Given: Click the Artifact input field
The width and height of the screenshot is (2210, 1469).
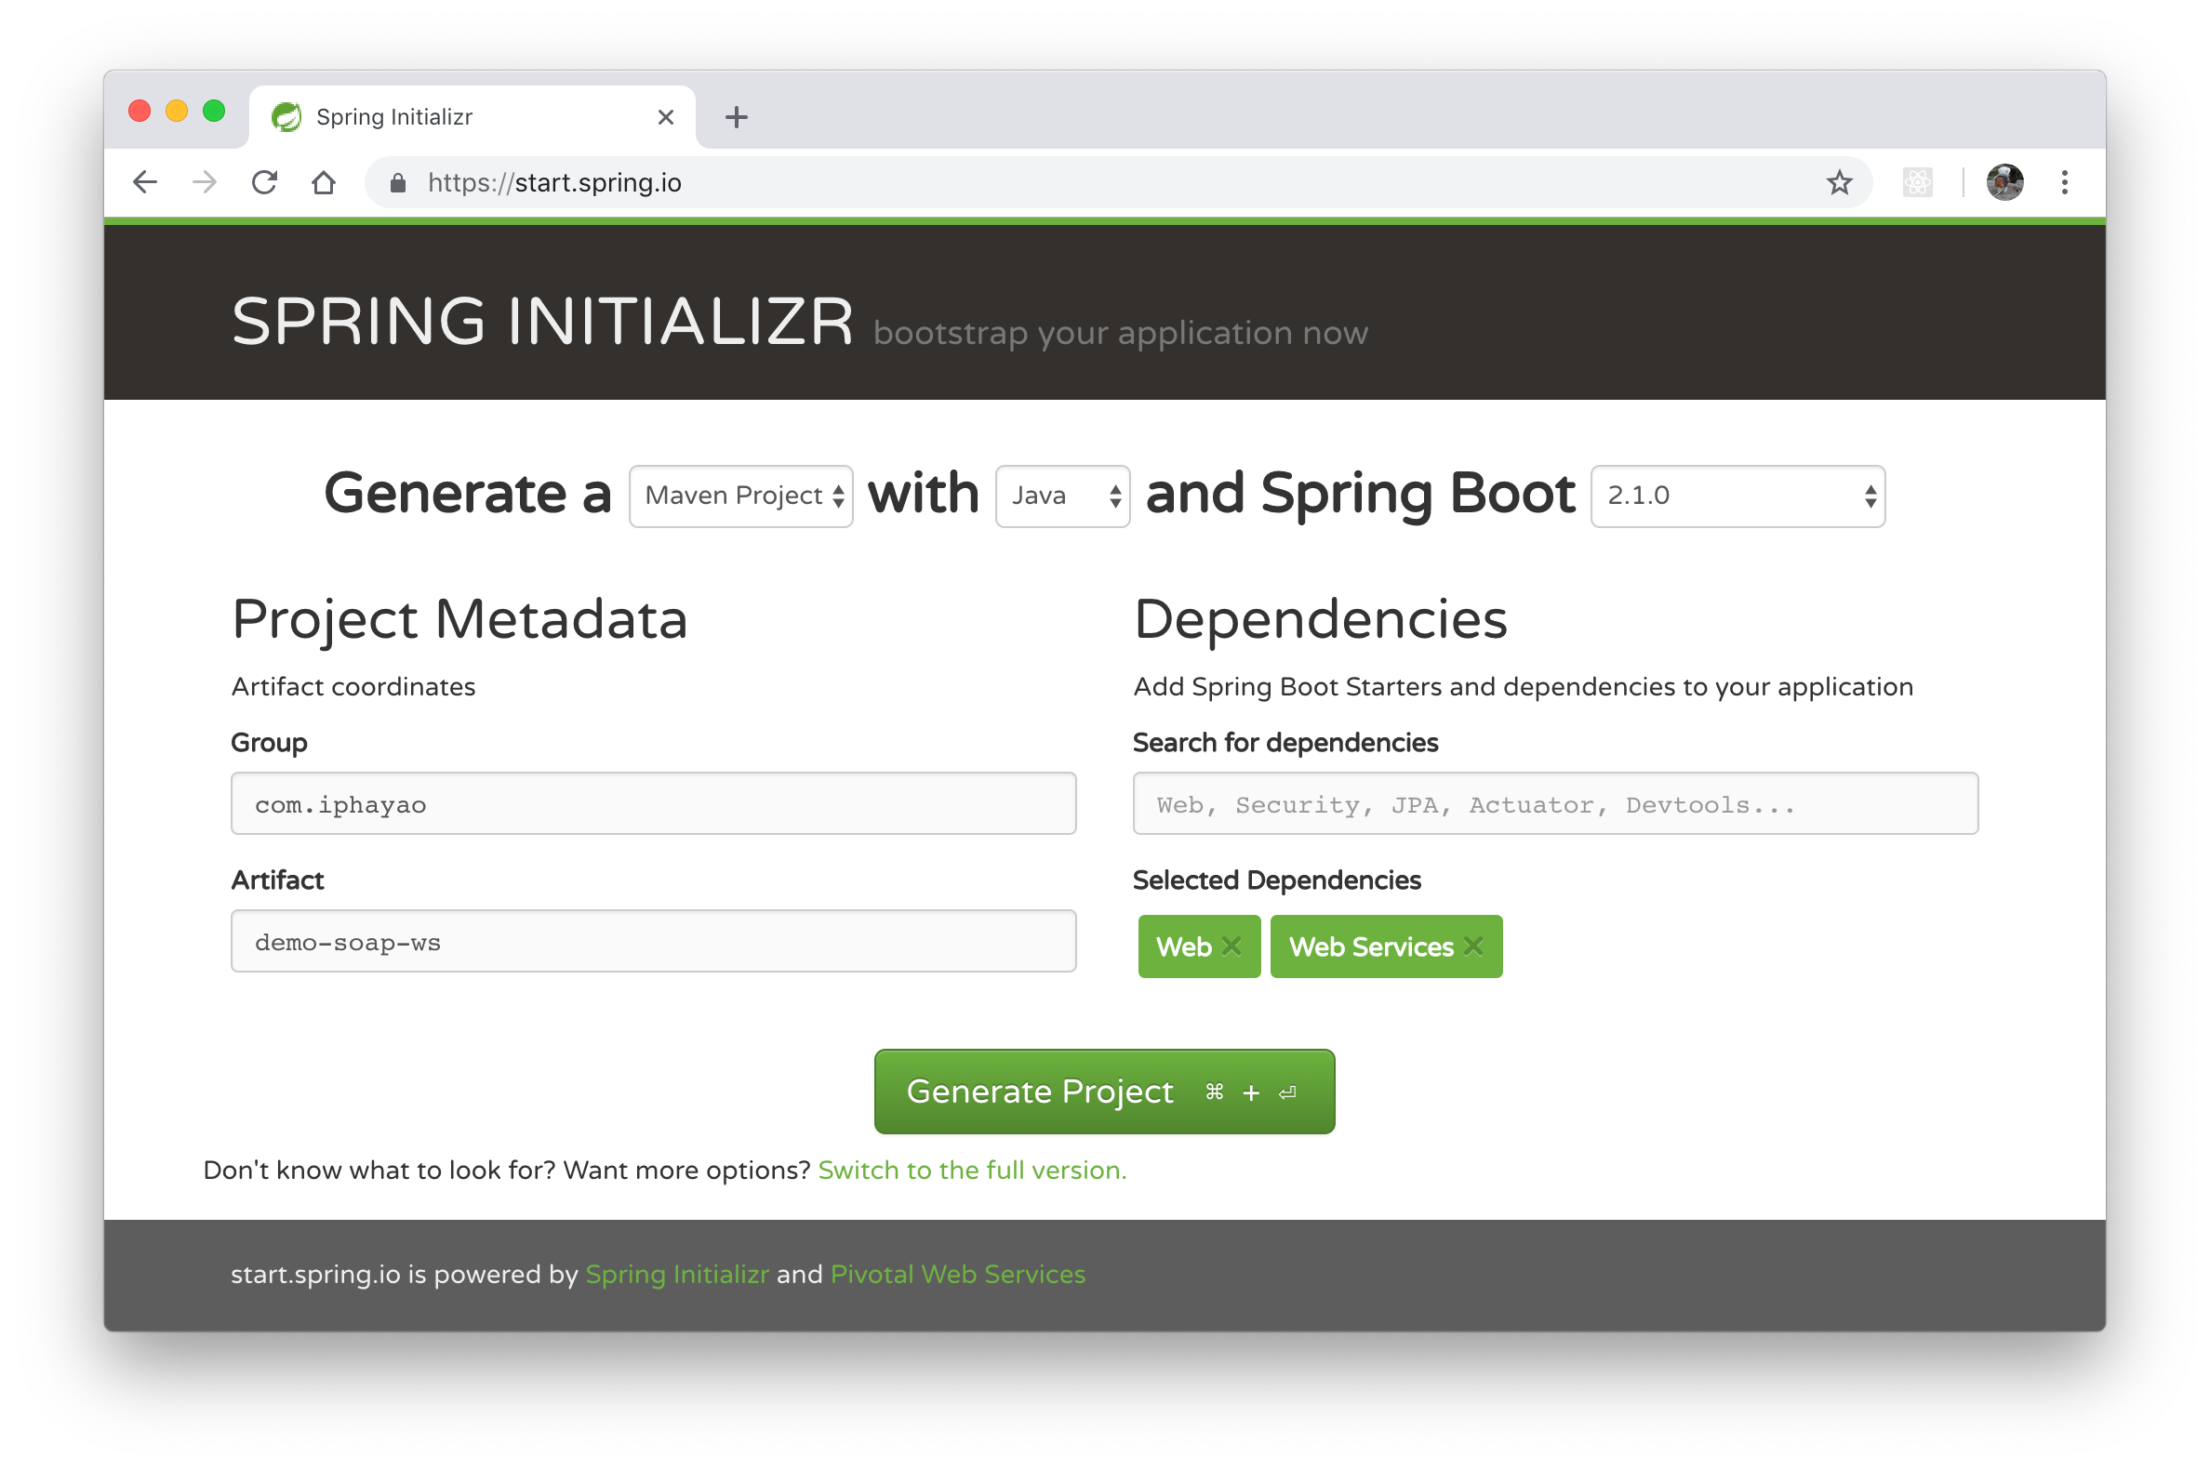Looking at the screenshot, I should 653,941.
